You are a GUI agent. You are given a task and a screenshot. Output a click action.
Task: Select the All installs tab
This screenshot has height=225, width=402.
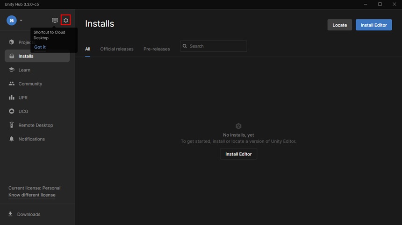88,49
